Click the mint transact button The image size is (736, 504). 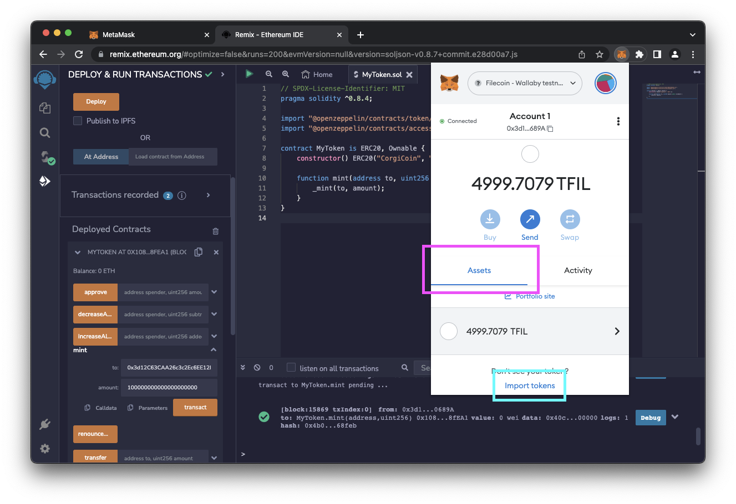click(195, 407)
